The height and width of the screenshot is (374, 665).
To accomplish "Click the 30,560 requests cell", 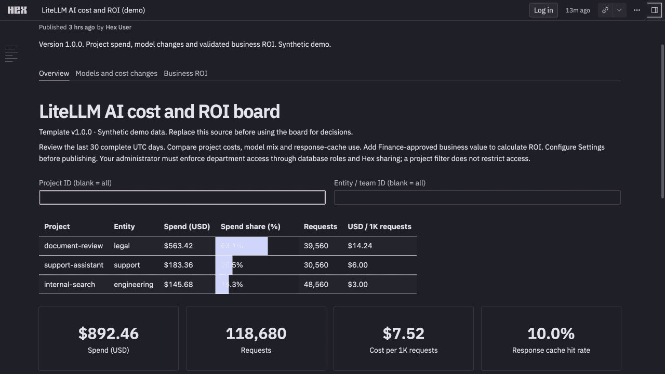I will (321, 265).
